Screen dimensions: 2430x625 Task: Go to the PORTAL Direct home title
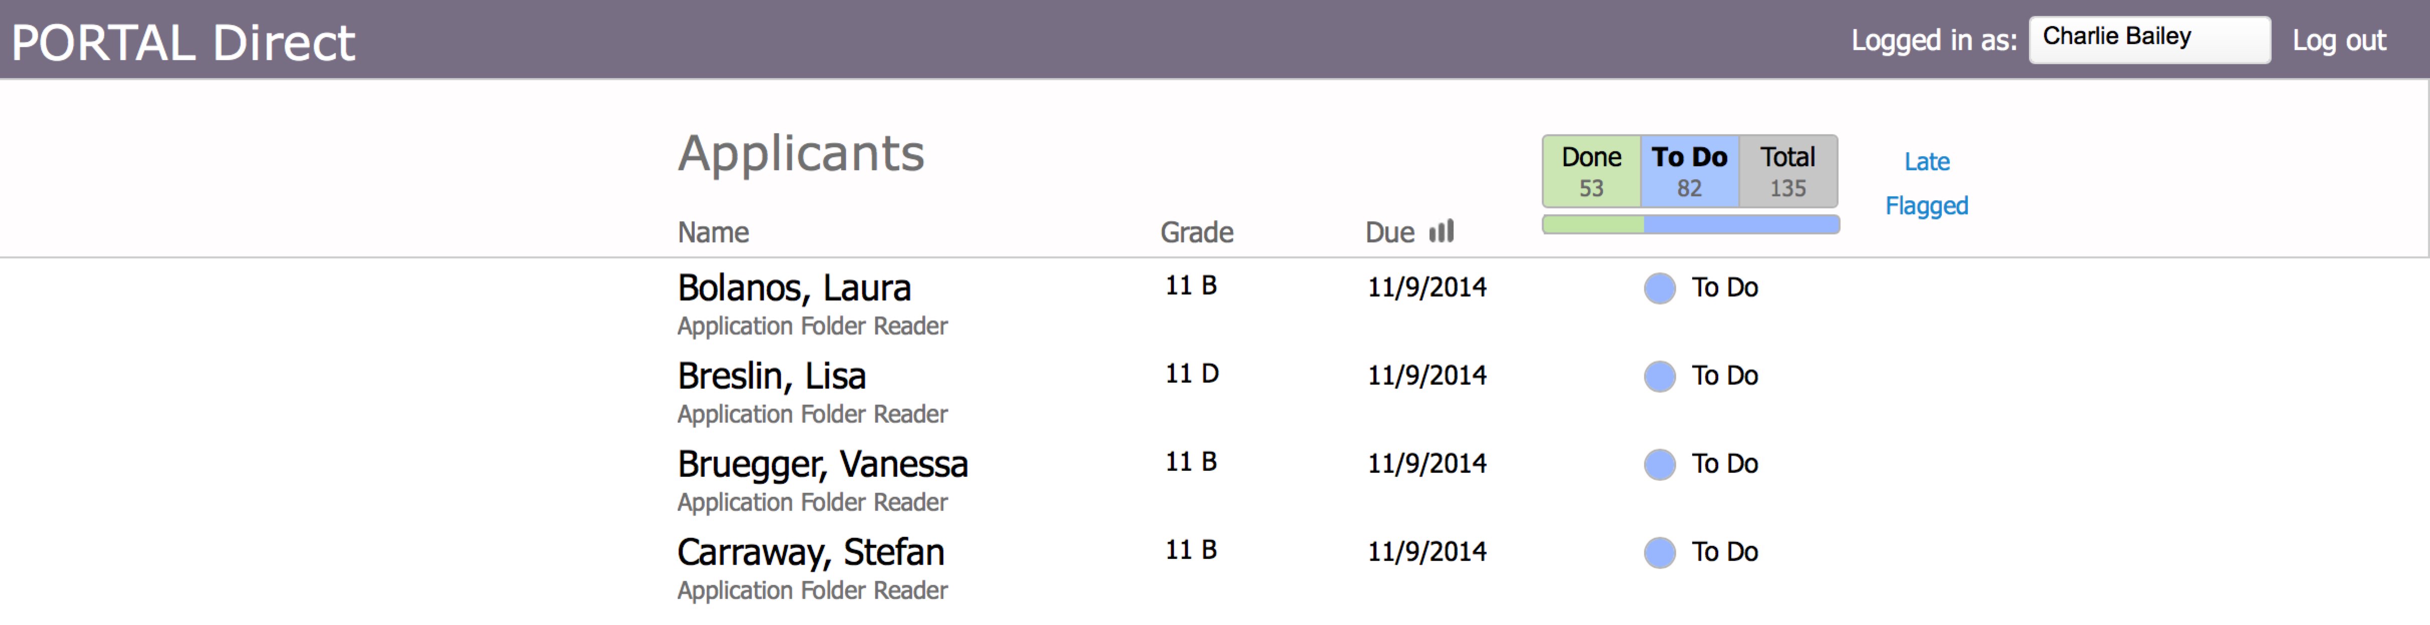(x=183, y=44)
